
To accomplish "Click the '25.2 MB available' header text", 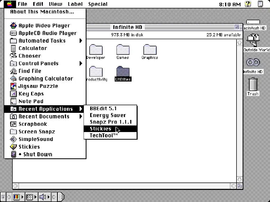I will click(223, 35).
